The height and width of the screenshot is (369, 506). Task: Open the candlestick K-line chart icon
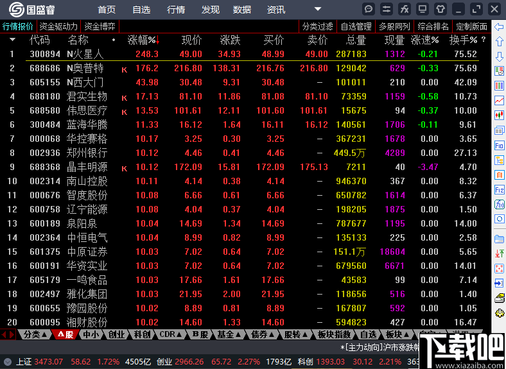pos(499,115)
